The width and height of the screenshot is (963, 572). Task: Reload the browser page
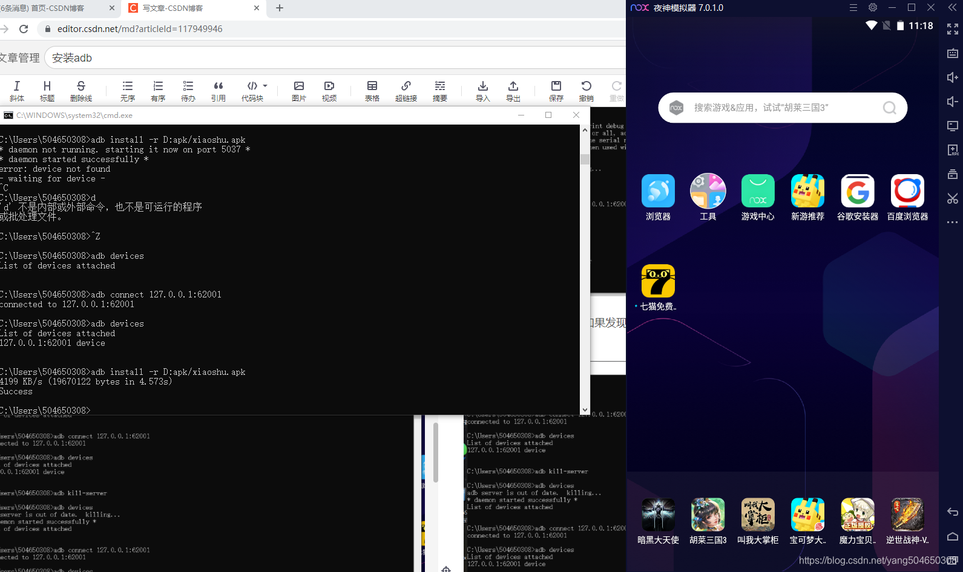pyautogui.click(x=24, y=29)
